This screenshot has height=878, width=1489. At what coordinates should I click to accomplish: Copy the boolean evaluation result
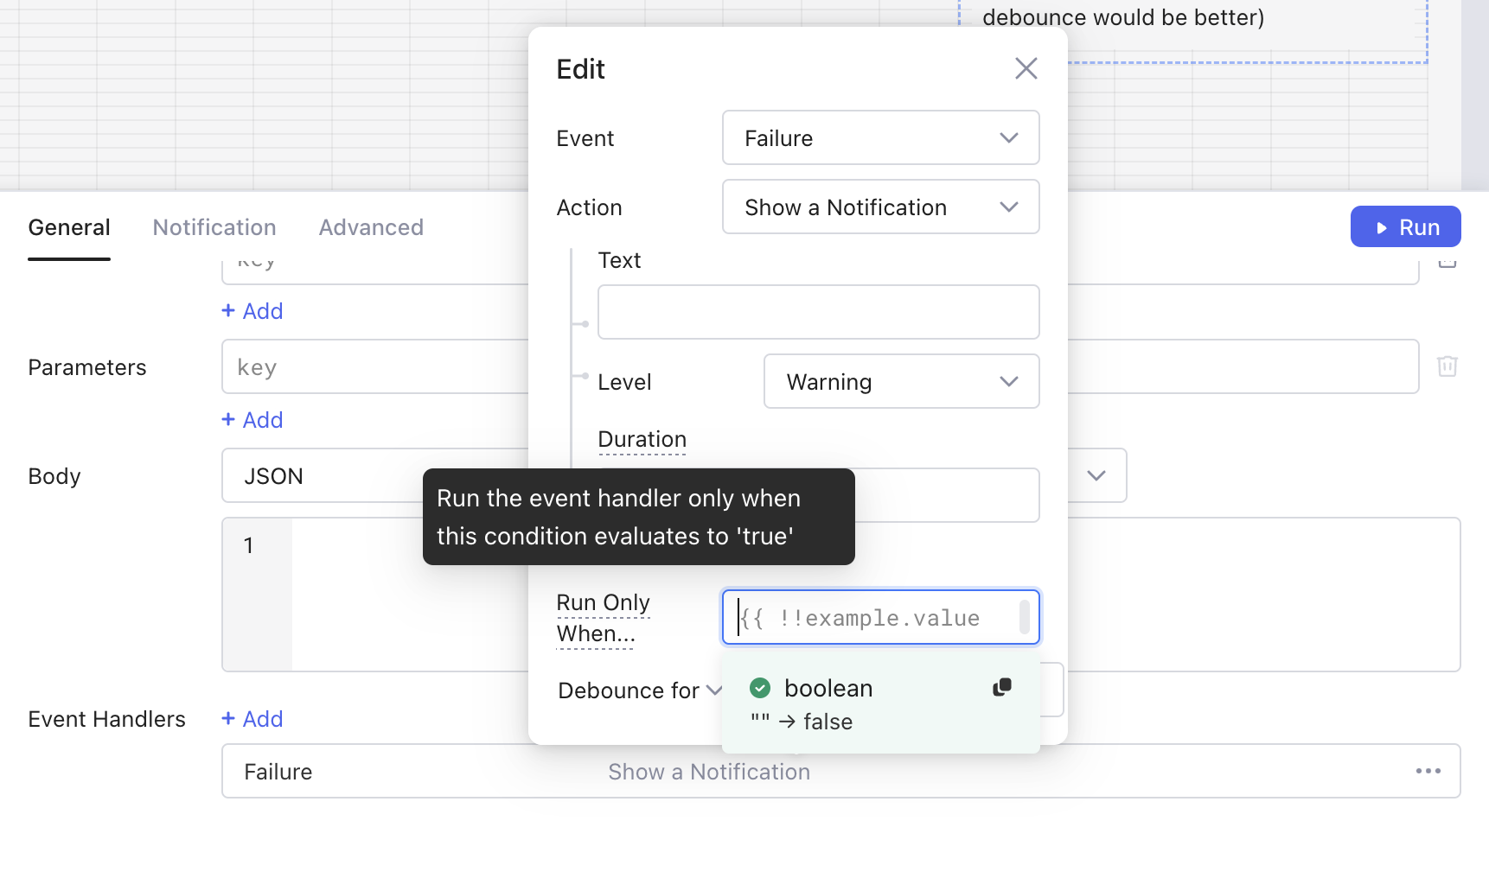1002,688
